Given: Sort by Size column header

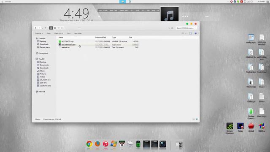Looking at the screenshot, I should pos(130,38).
